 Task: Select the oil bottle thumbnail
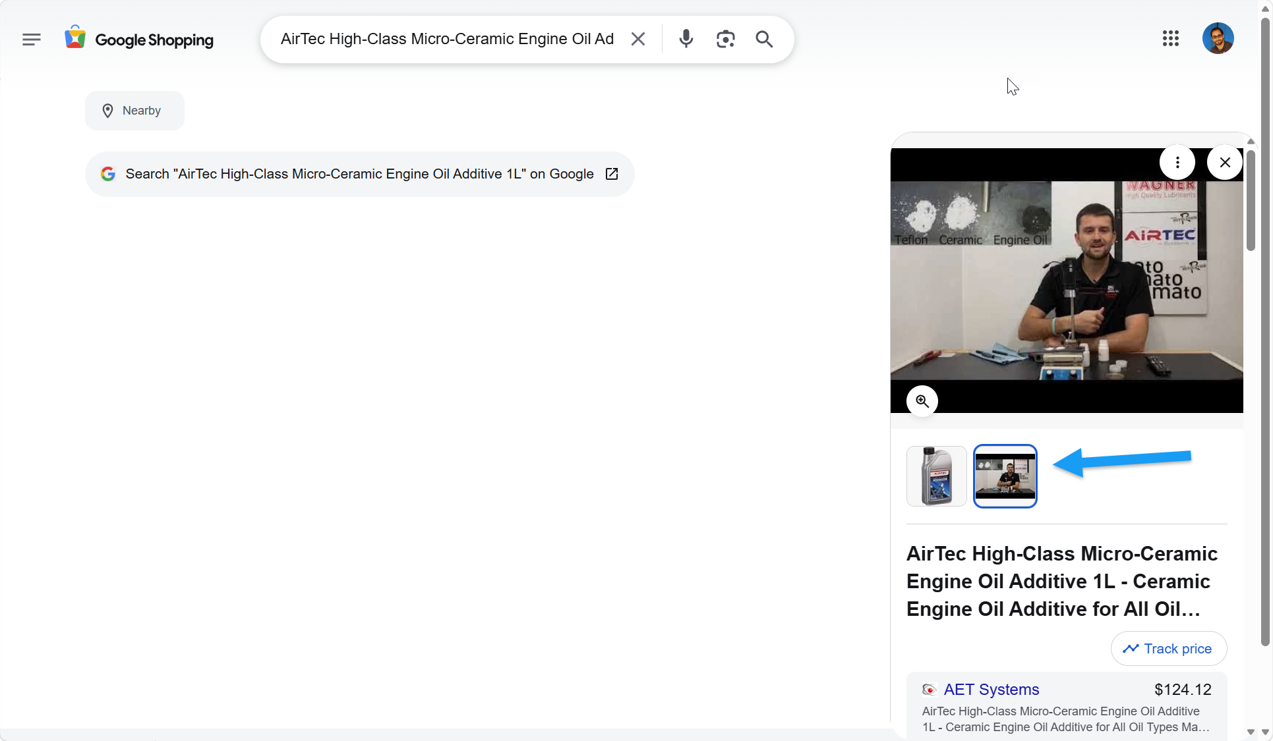pos(936,476)
